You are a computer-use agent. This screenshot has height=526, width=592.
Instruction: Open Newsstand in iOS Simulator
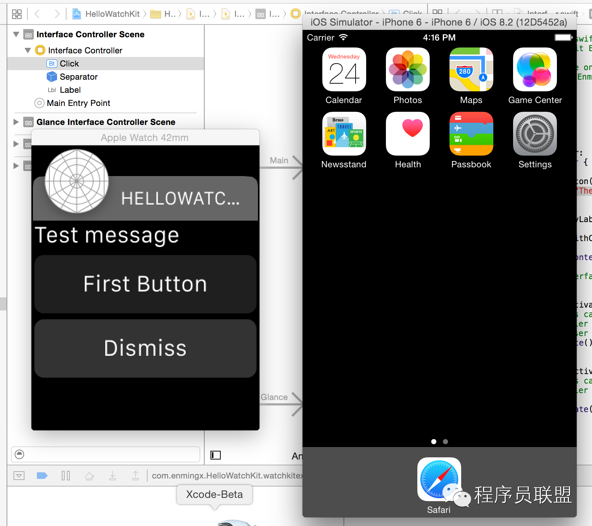tap(344, 134)
